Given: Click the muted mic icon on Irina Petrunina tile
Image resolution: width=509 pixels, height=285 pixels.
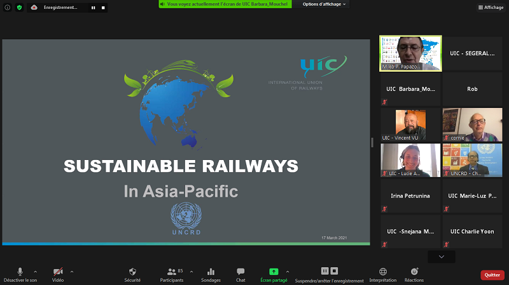Looking at the screenshot, I should point(384,209).
